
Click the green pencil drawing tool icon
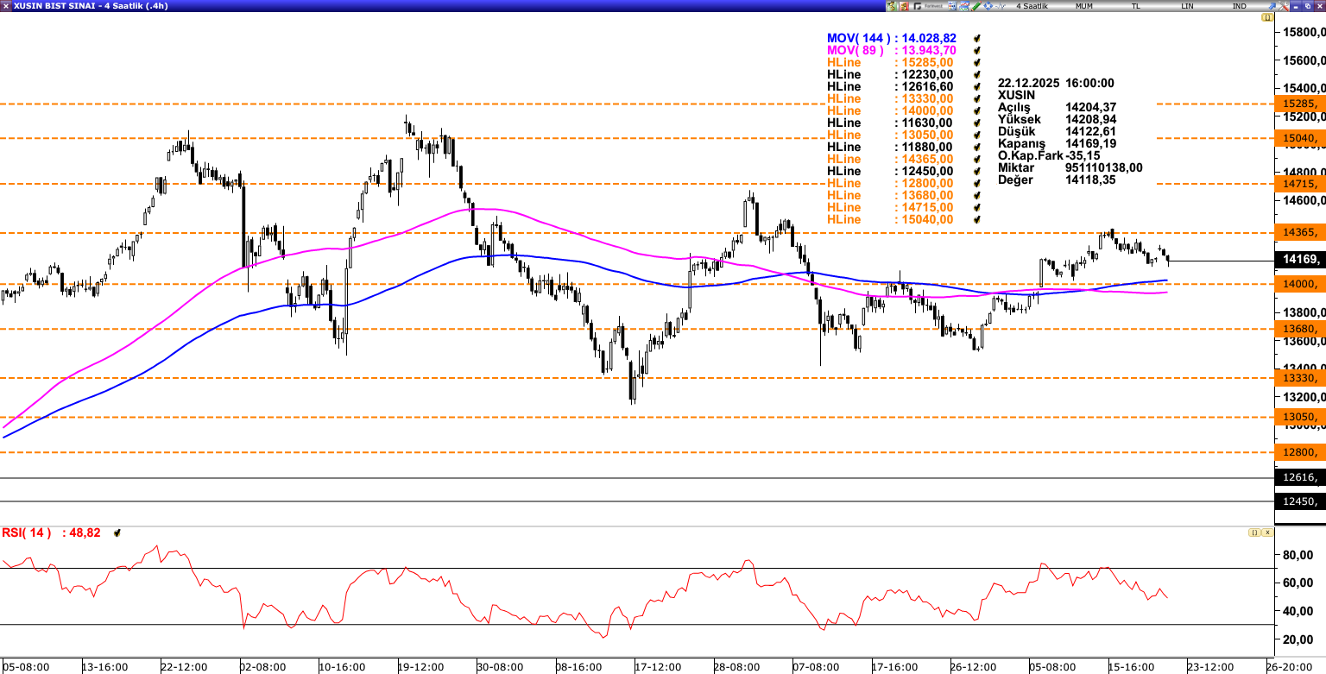click(x=976, y=6)
